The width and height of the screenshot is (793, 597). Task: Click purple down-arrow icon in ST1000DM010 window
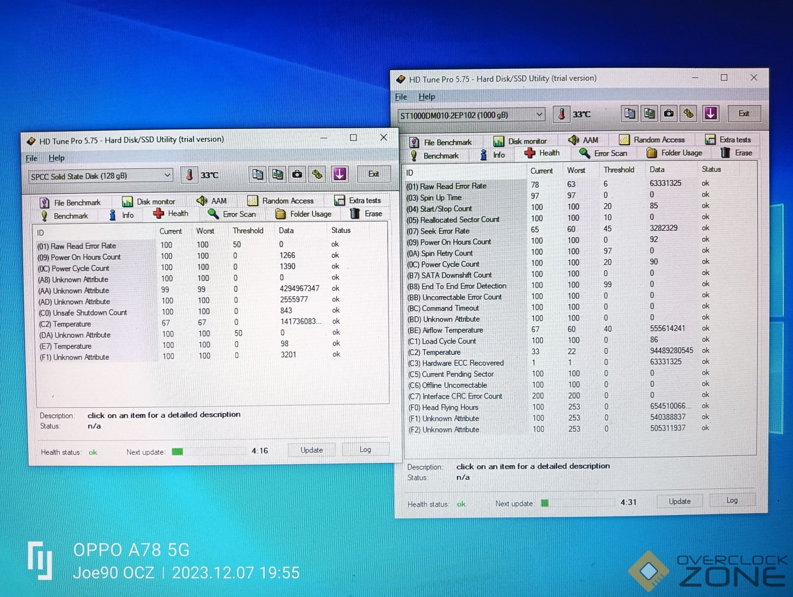pyautogui.click(x=710, y=113)
